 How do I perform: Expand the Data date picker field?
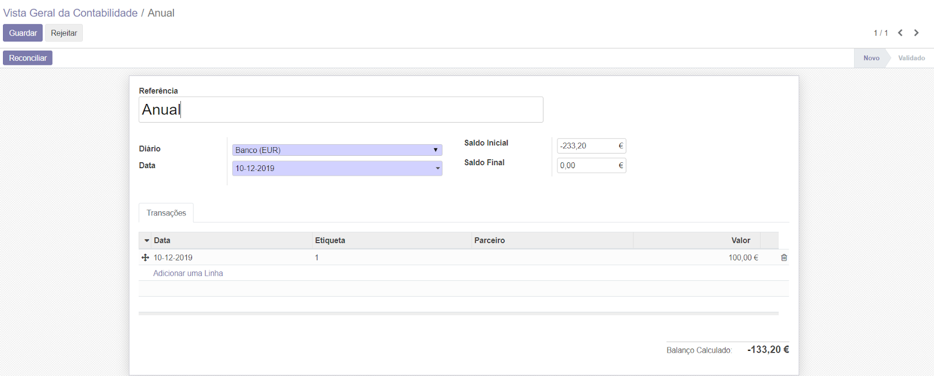click(337, 168)
